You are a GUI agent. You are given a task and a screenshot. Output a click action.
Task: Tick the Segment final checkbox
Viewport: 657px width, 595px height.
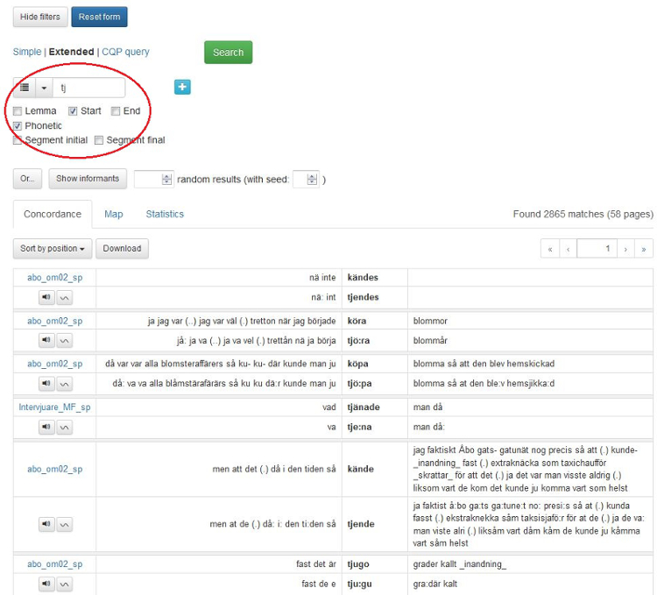pos(100,140)
